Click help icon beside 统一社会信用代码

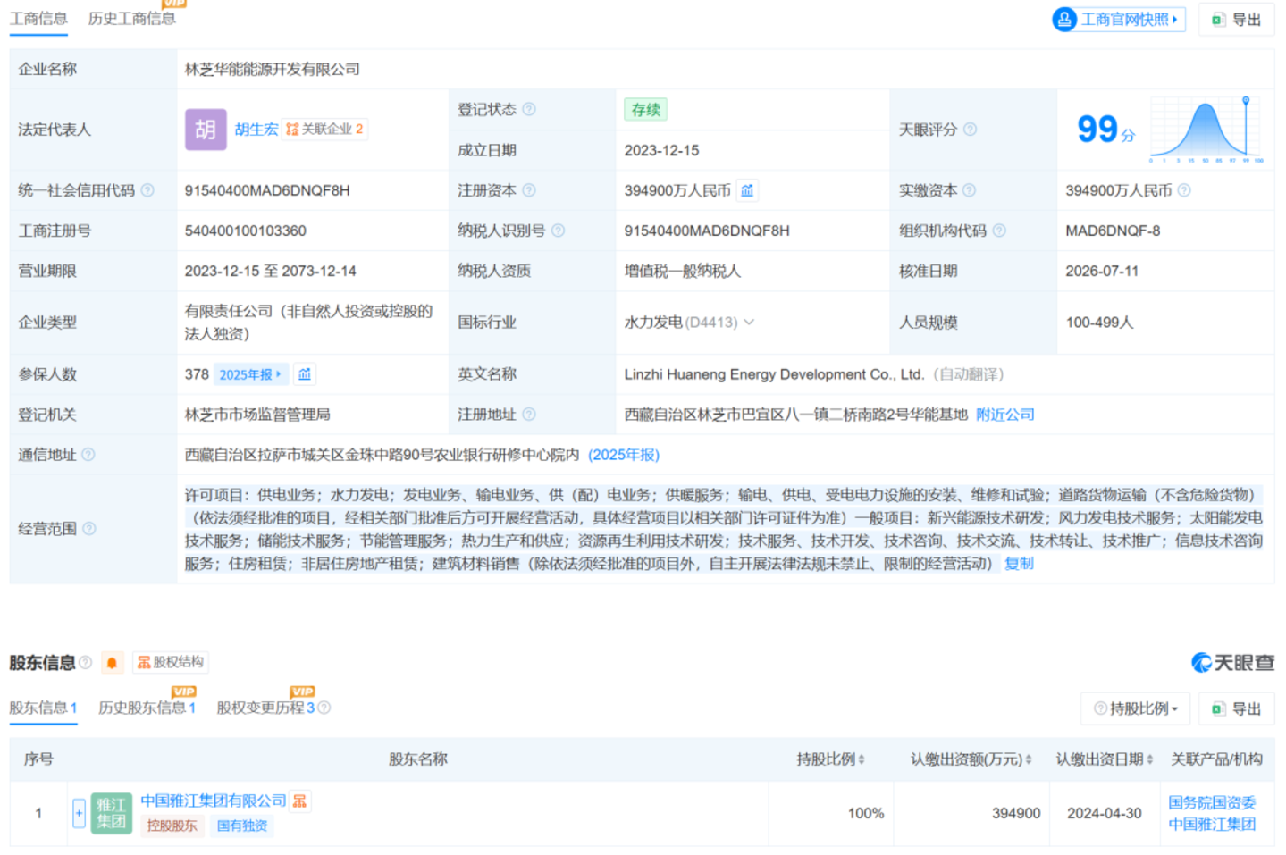(x=147, y=190)
